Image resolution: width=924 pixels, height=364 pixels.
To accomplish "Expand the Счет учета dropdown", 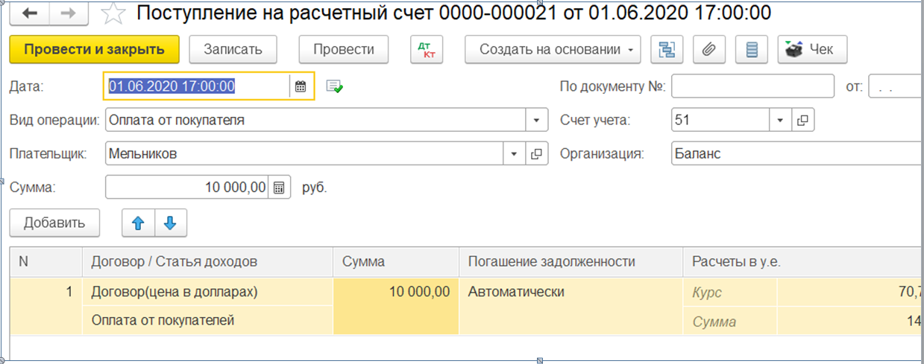I will pos(779,120).
